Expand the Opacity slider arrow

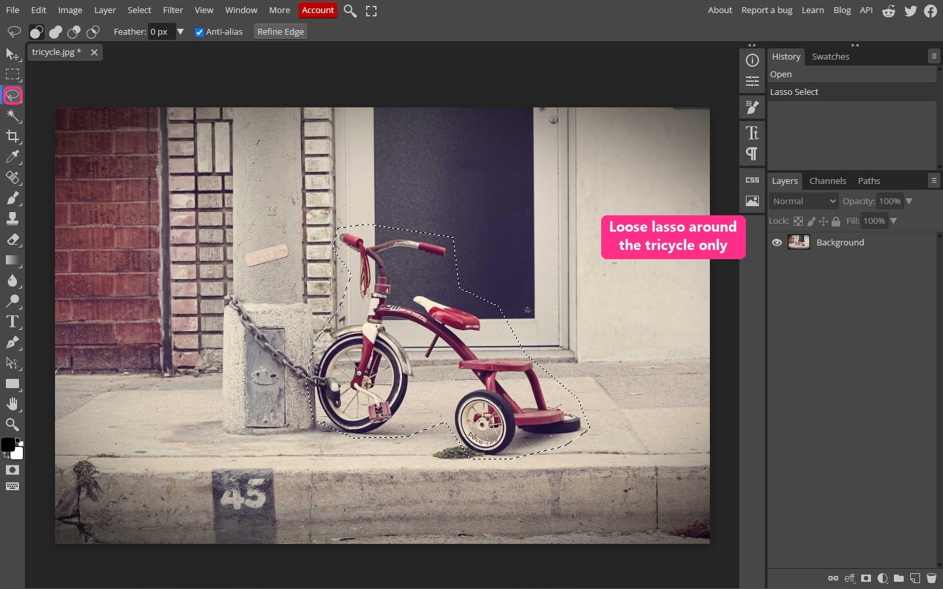tap(909, 202)
